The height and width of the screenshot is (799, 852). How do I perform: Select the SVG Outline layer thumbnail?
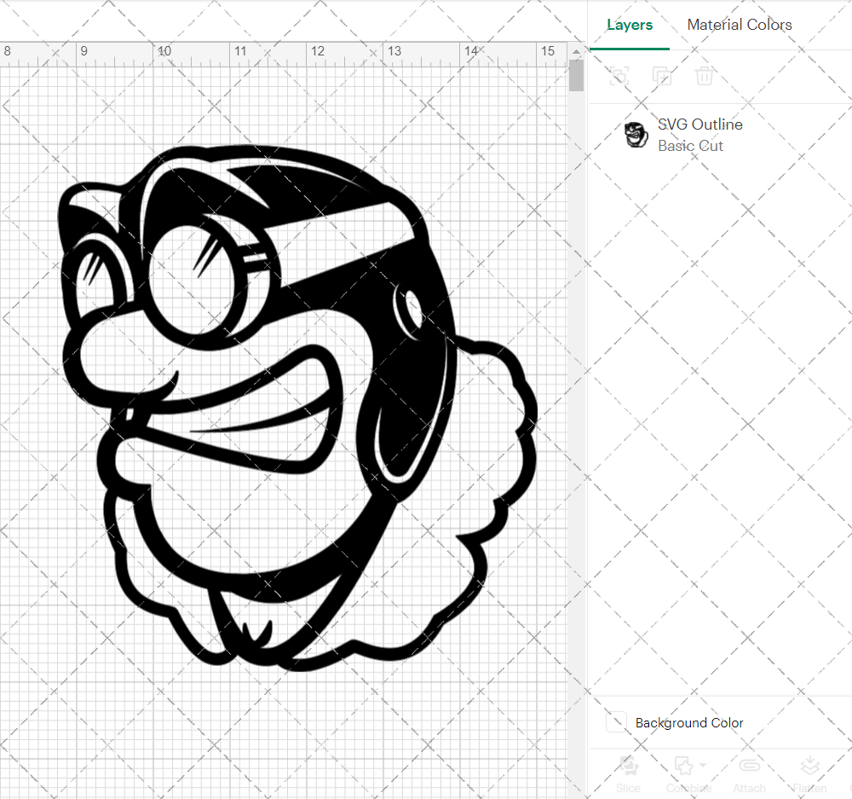click(636, 135)
